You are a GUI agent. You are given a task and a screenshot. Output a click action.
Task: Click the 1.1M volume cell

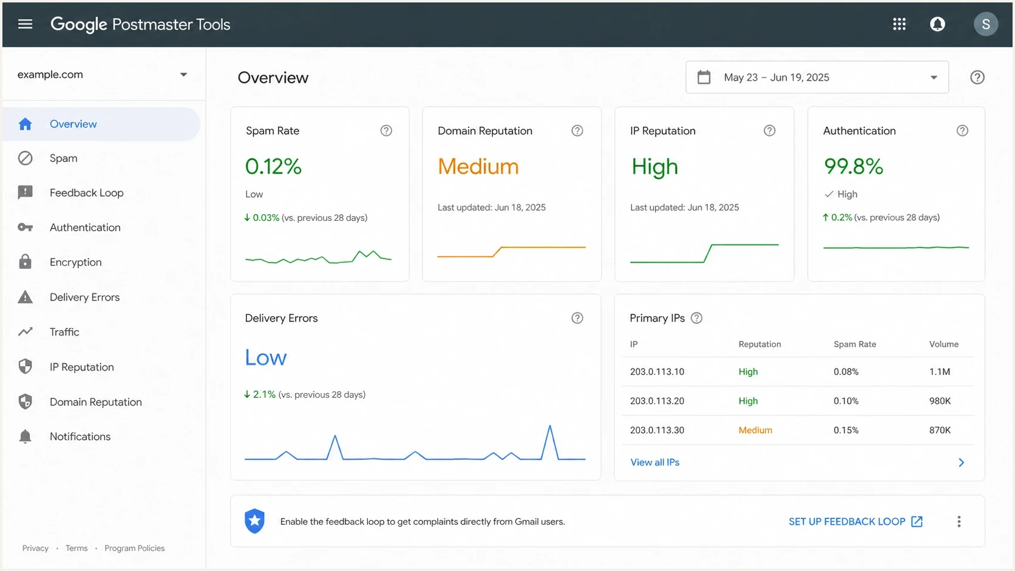tap(940, 372)
